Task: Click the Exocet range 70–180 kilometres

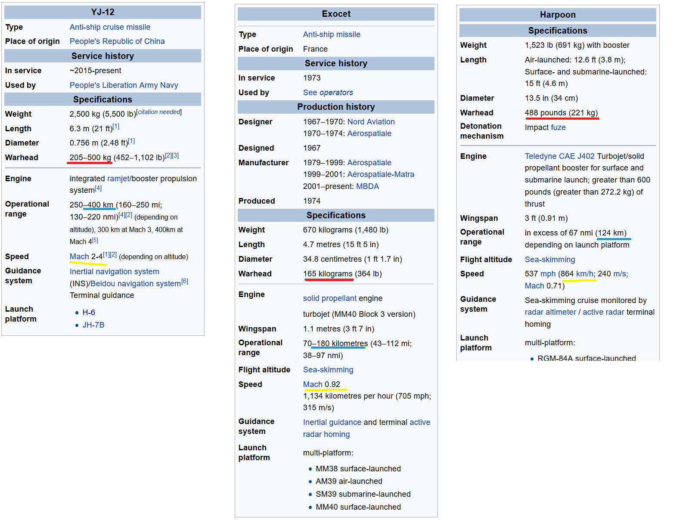Action: coord(335,344)
